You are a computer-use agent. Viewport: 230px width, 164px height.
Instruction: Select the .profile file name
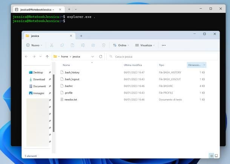pos(69,93)
